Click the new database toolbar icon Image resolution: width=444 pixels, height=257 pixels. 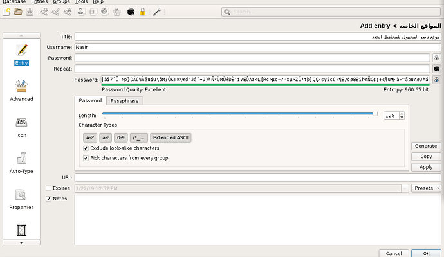[6, 12]
